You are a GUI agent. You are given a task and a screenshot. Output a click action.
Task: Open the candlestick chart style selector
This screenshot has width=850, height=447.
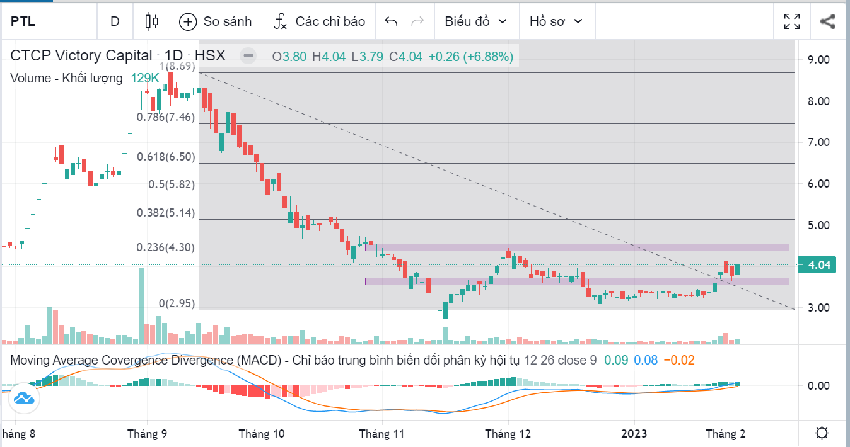pyautogui.click(x=151, y=21)
